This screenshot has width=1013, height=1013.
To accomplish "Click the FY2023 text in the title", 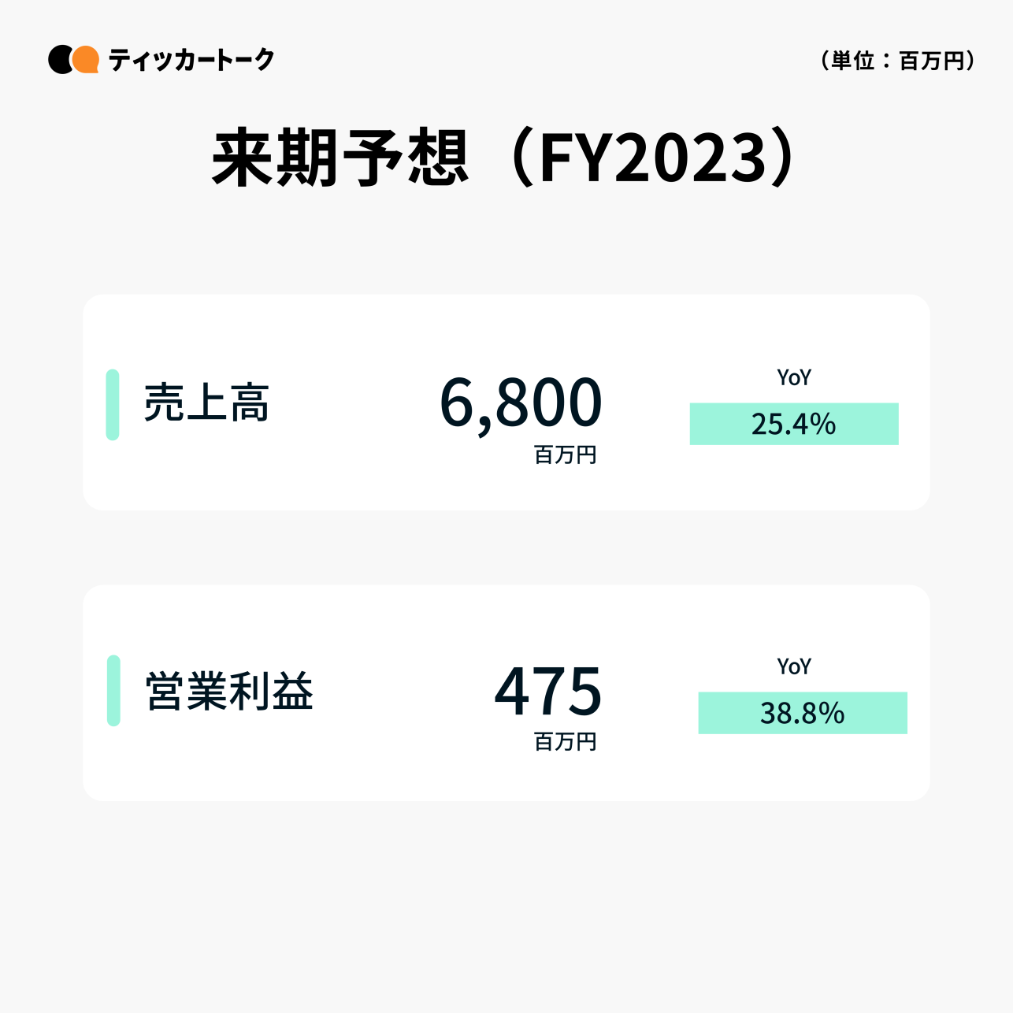I will (x=653, y=158).
